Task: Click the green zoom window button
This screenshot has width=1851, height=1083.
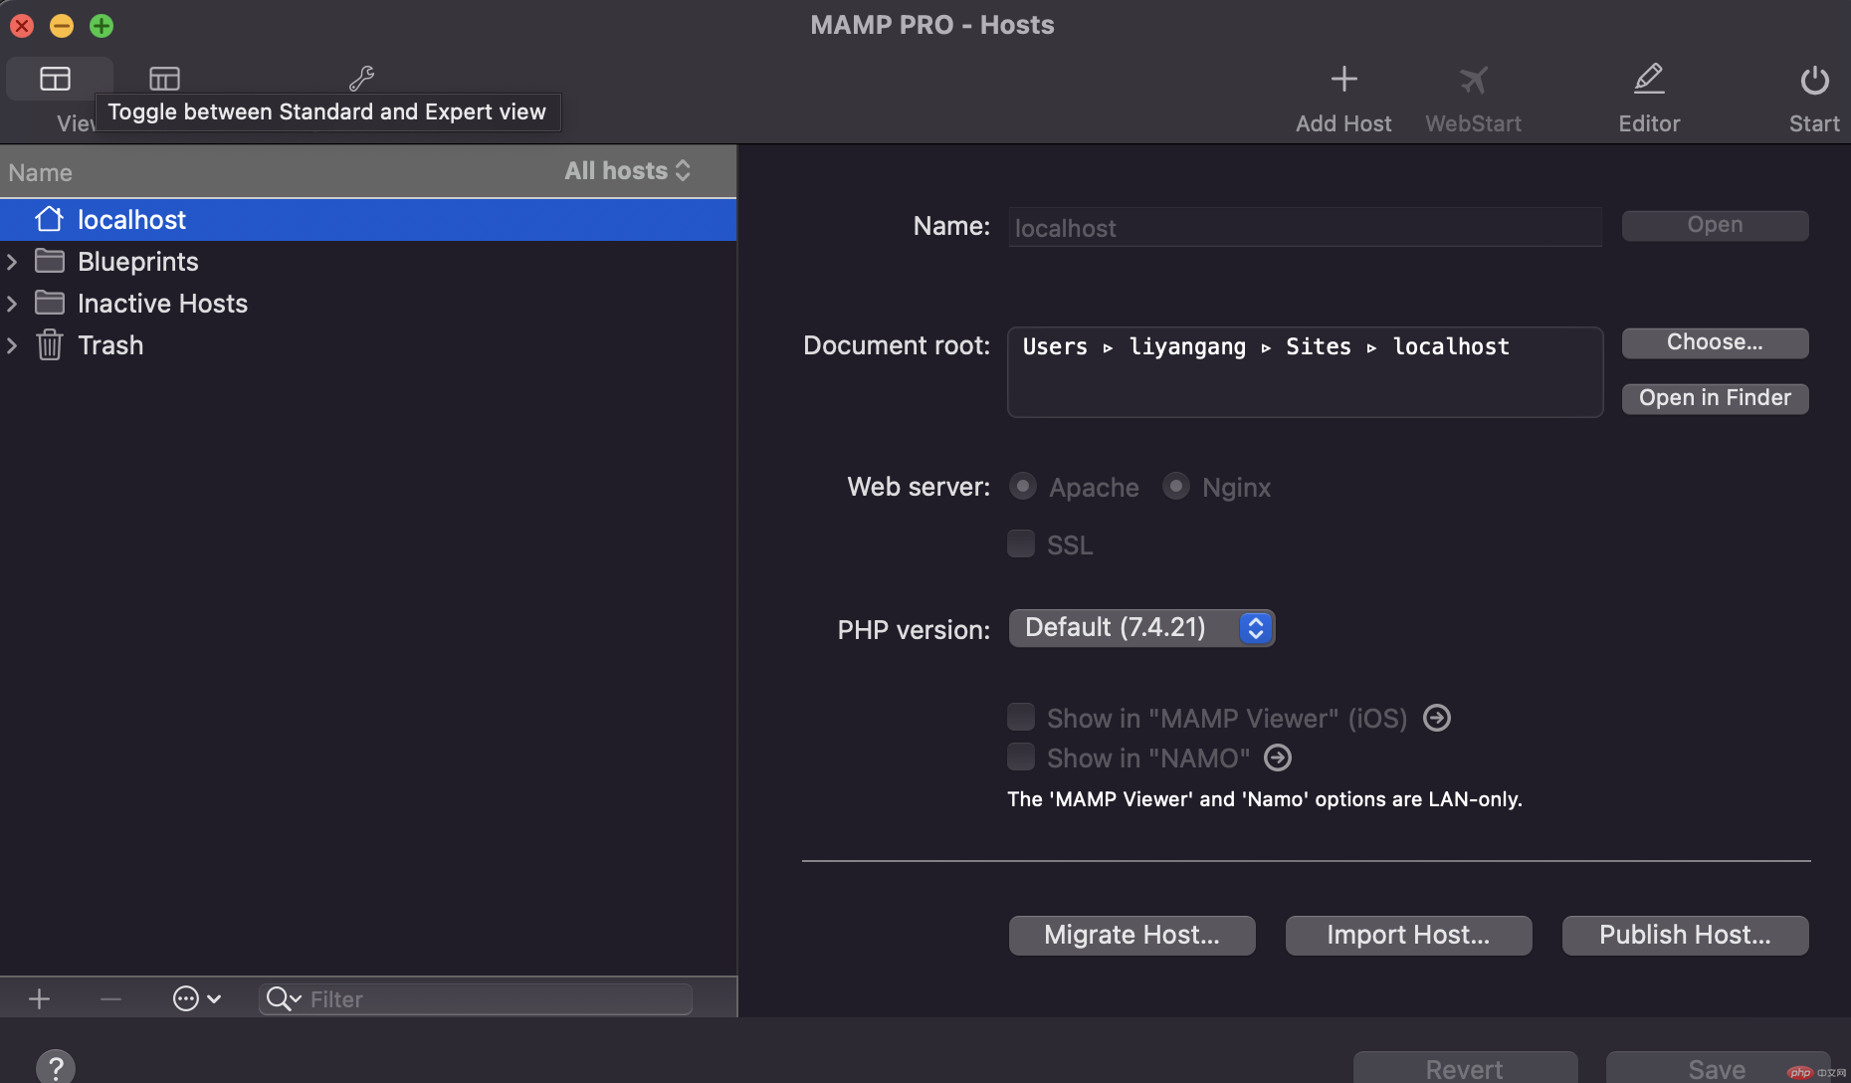Action: 102,26
